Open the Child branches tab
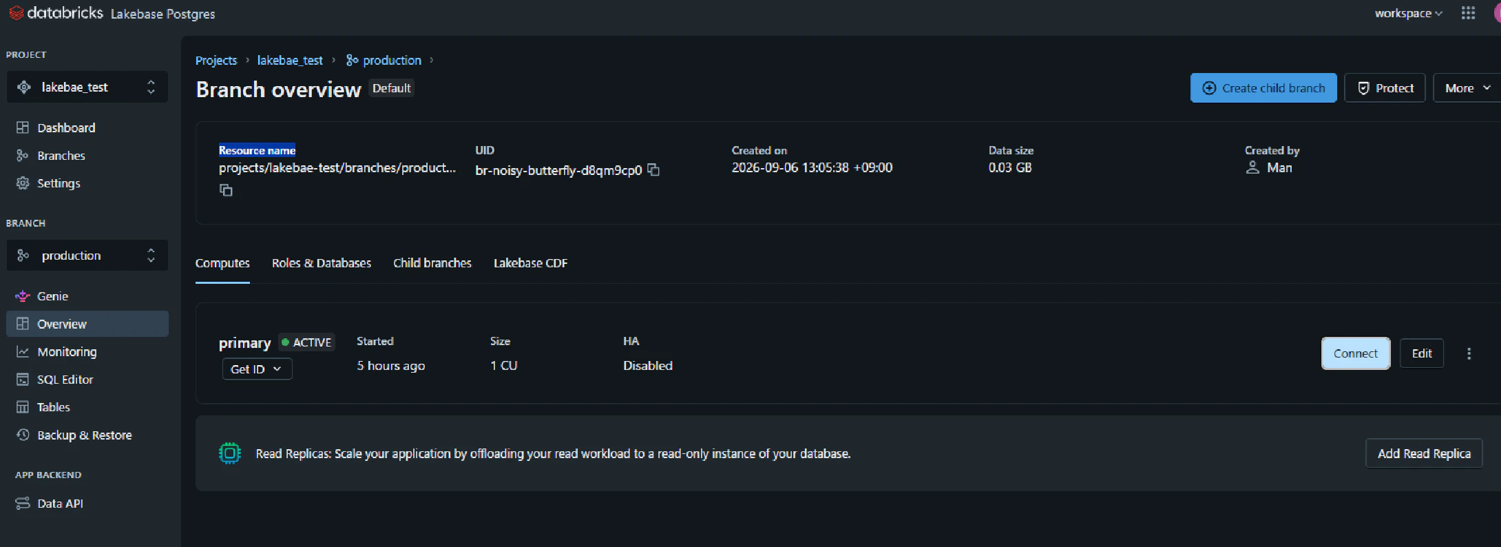The image size is (1501, 547). click(432, 263)
